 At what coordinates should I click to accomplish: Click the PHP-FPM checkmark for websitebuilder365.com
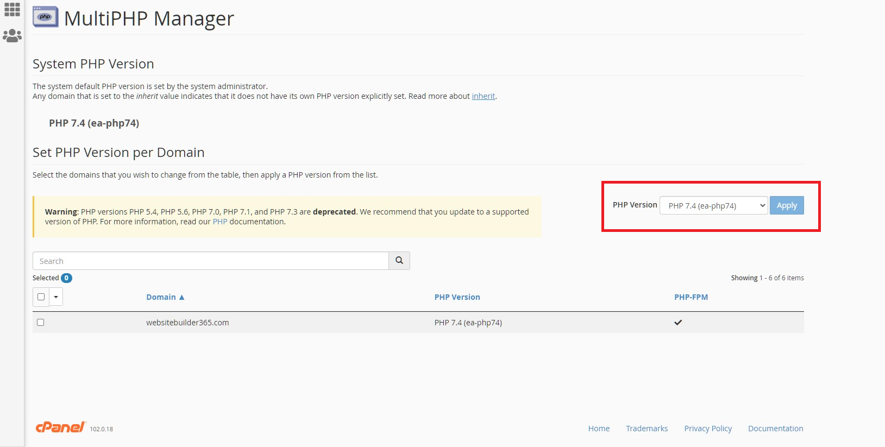point(678,323)
